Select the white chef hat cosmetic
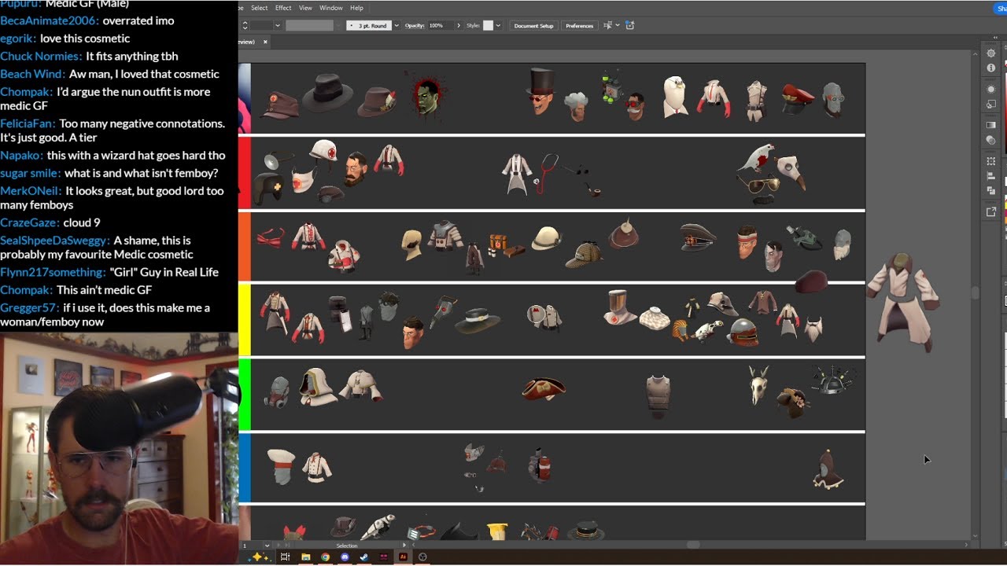The height and width of the screenshot is (566, 1007). pos(281,465)
